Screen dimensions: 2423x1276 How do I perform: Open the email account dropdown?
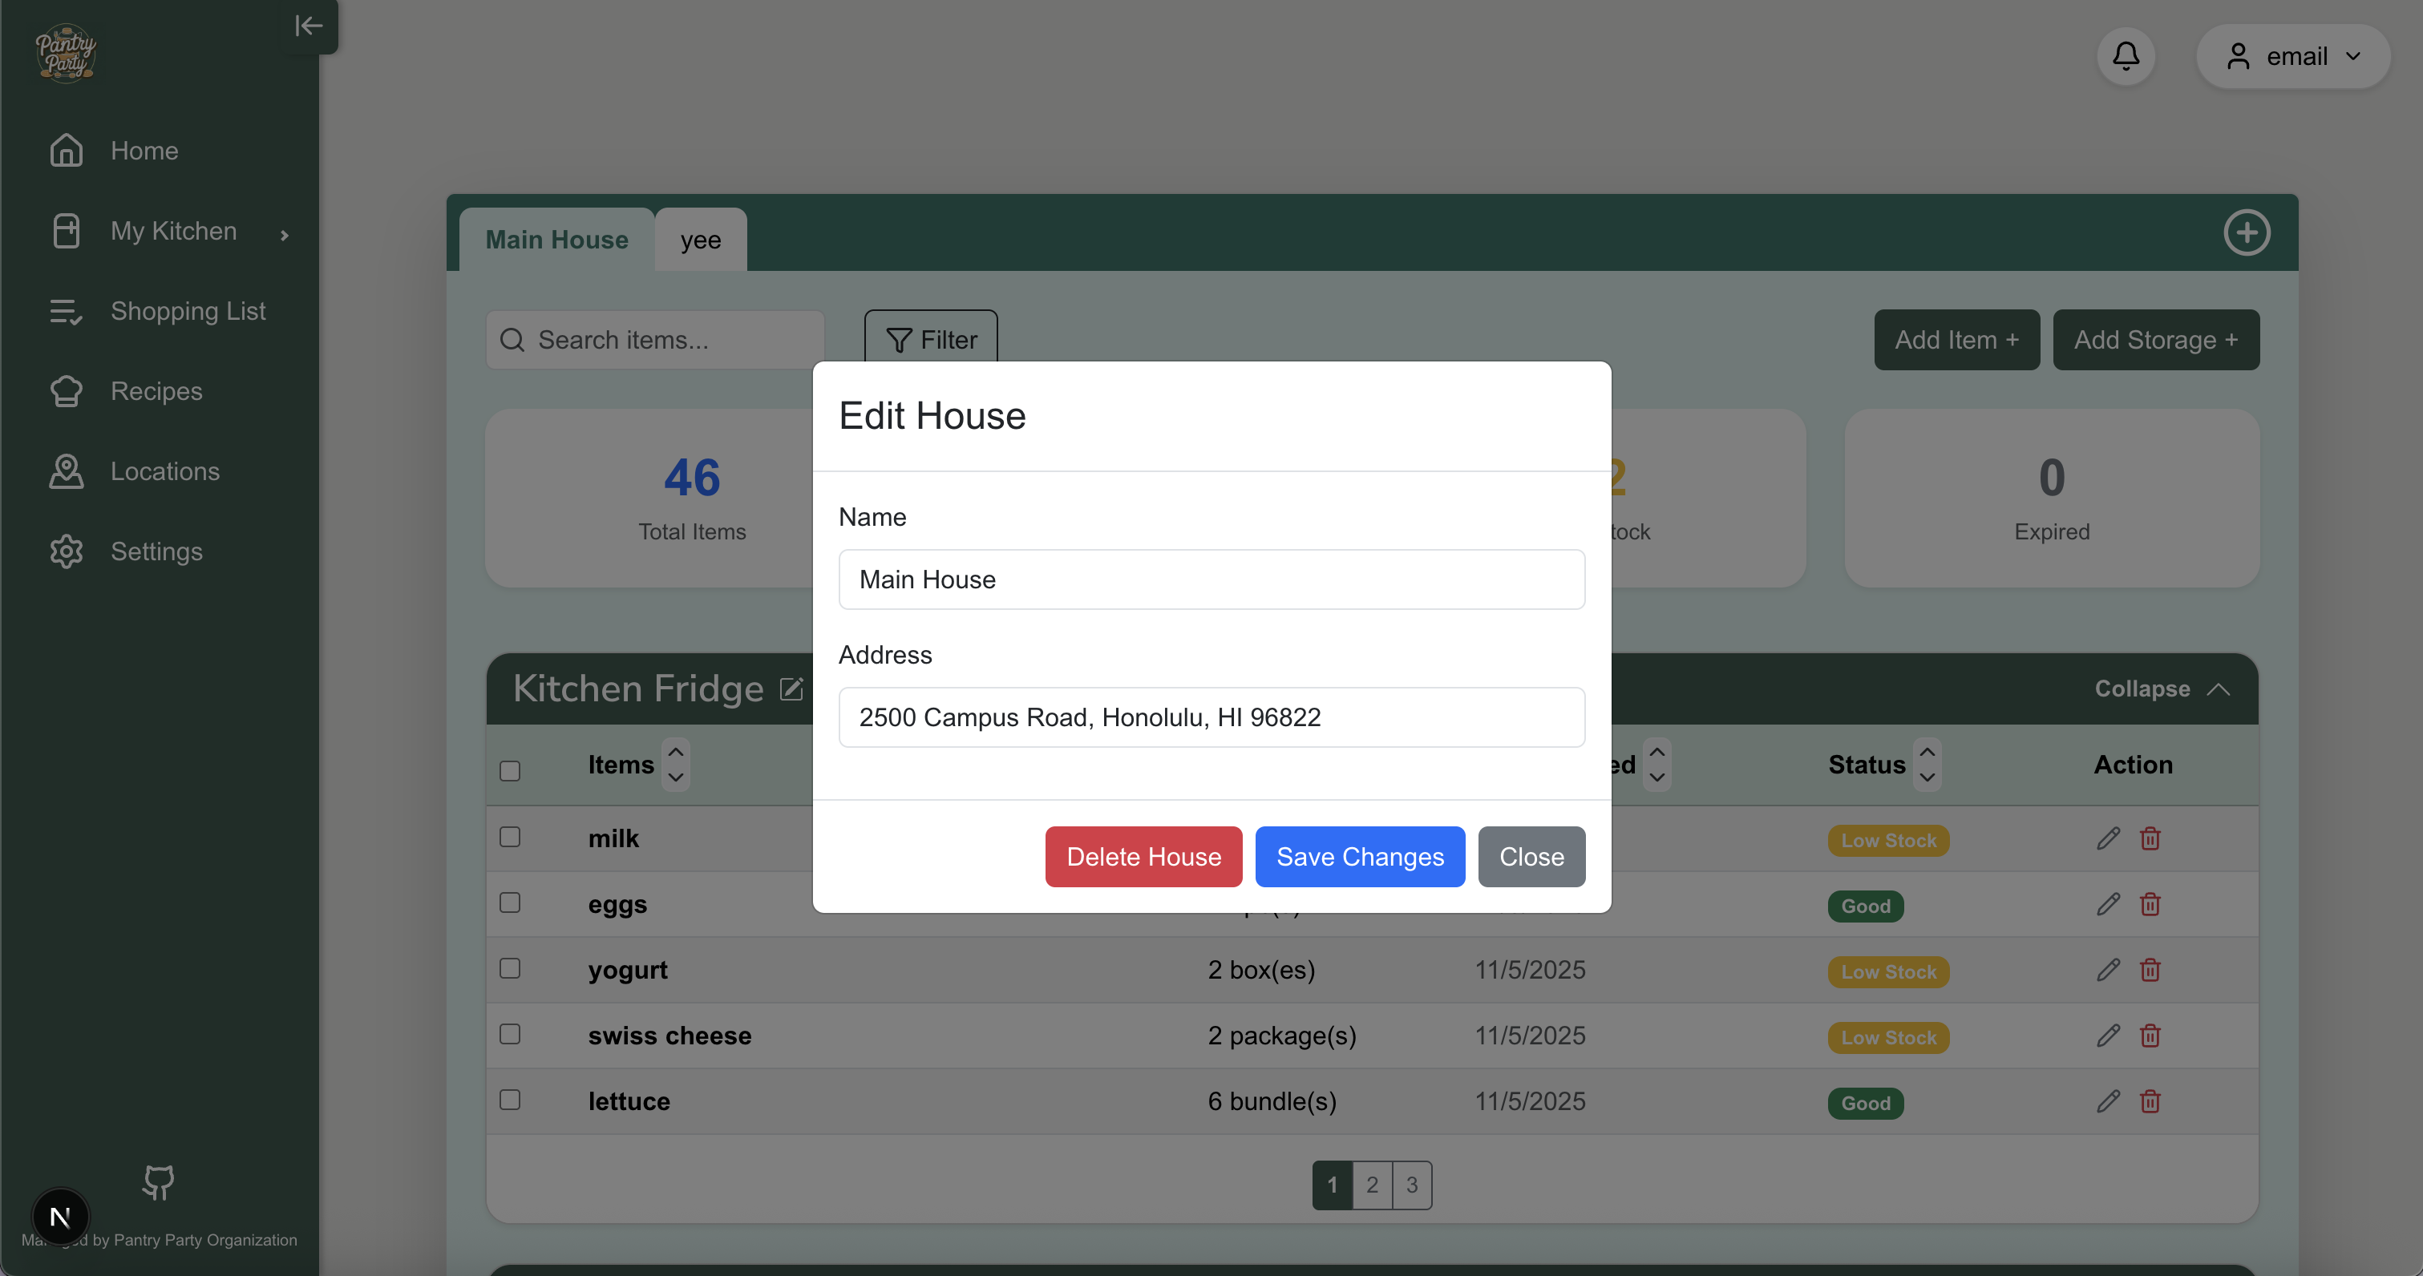(x=2292, y=56)
